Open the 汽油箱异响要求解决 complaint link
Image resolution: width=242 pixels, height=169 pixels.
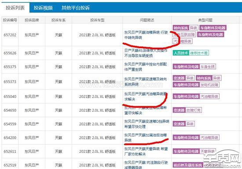[145, 96]
